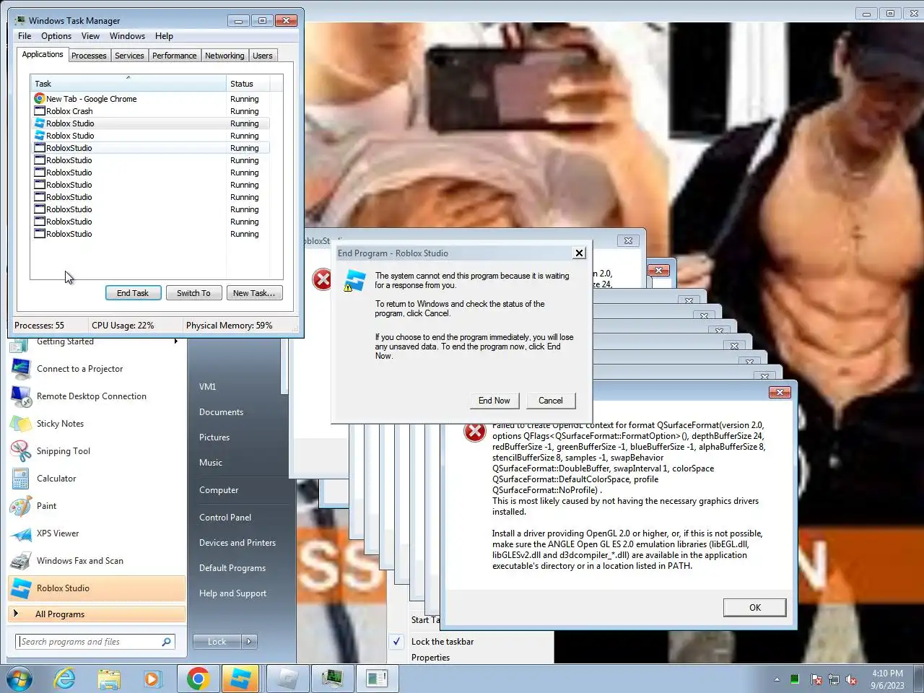Image resolution: width=924 pixels, height=693 pixels.
Task: Toggle the Lock the taskbar checkmark
Action: point(396,641)
